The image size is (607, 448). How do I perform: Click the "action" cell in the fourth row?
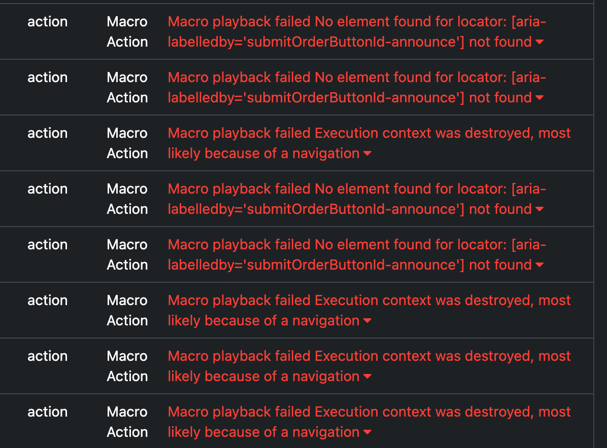pos(47,189)
